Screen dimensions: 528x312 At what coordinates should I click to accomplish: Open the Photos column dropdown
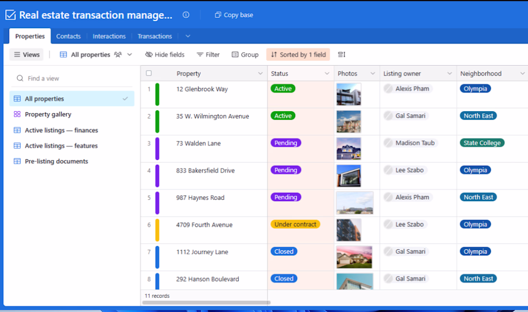(x=372, y=74)
